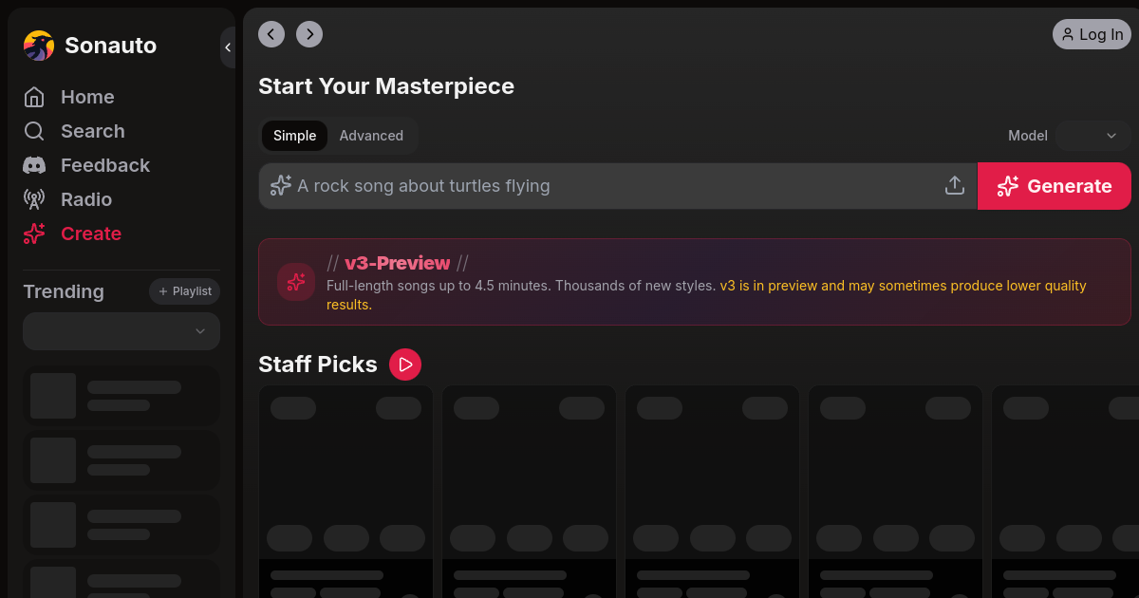Click the Generate button

point(1054,186)
